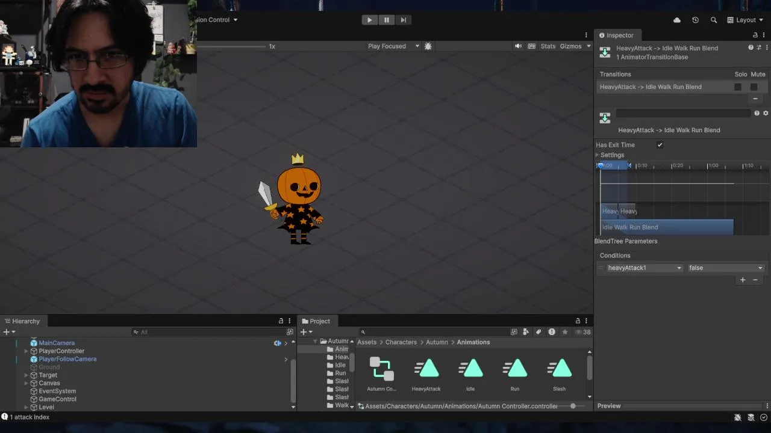Click the transition timeline playhead marker

pyautogui.click(x=600, y=165)
